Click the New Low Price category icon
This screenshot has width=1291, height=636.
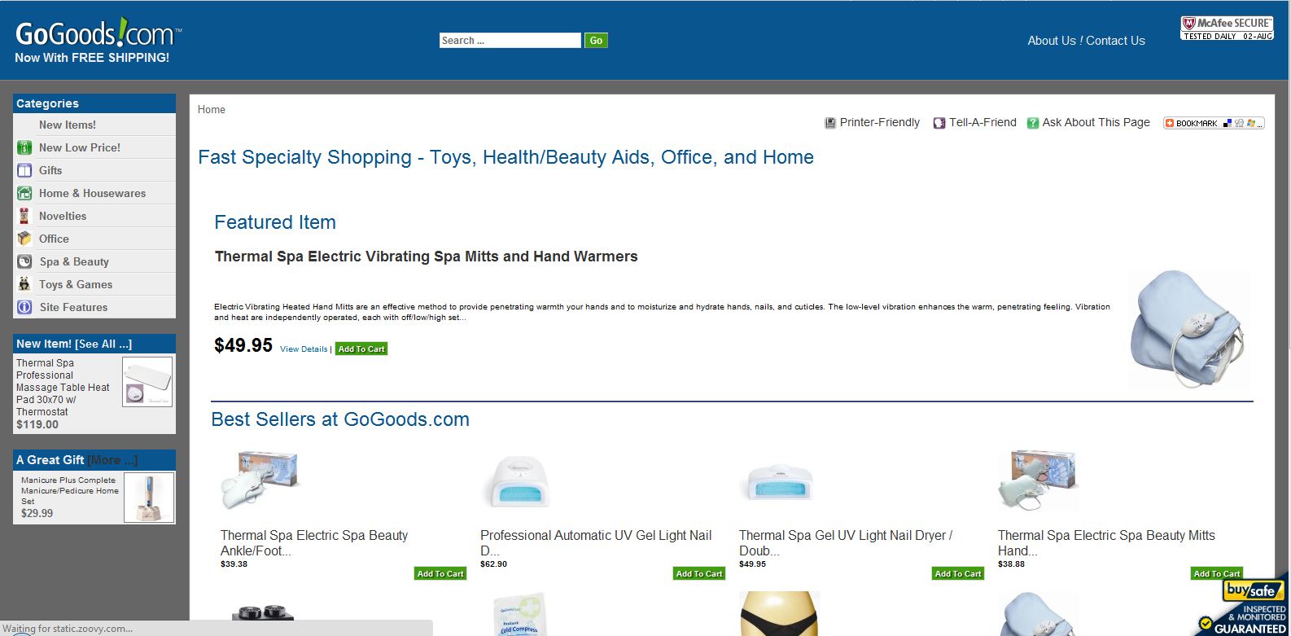click(24, 147)
